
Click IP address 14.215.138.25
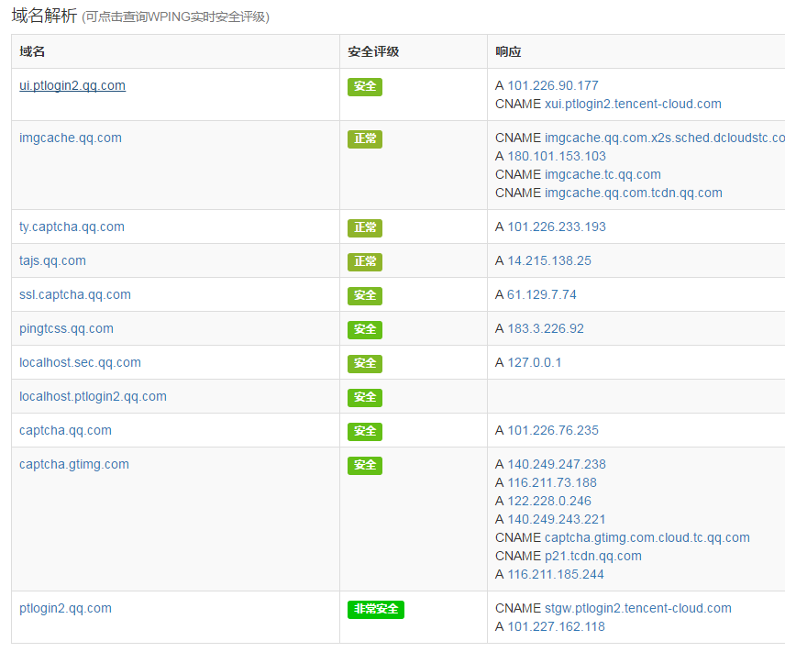(x=549, y=261)
